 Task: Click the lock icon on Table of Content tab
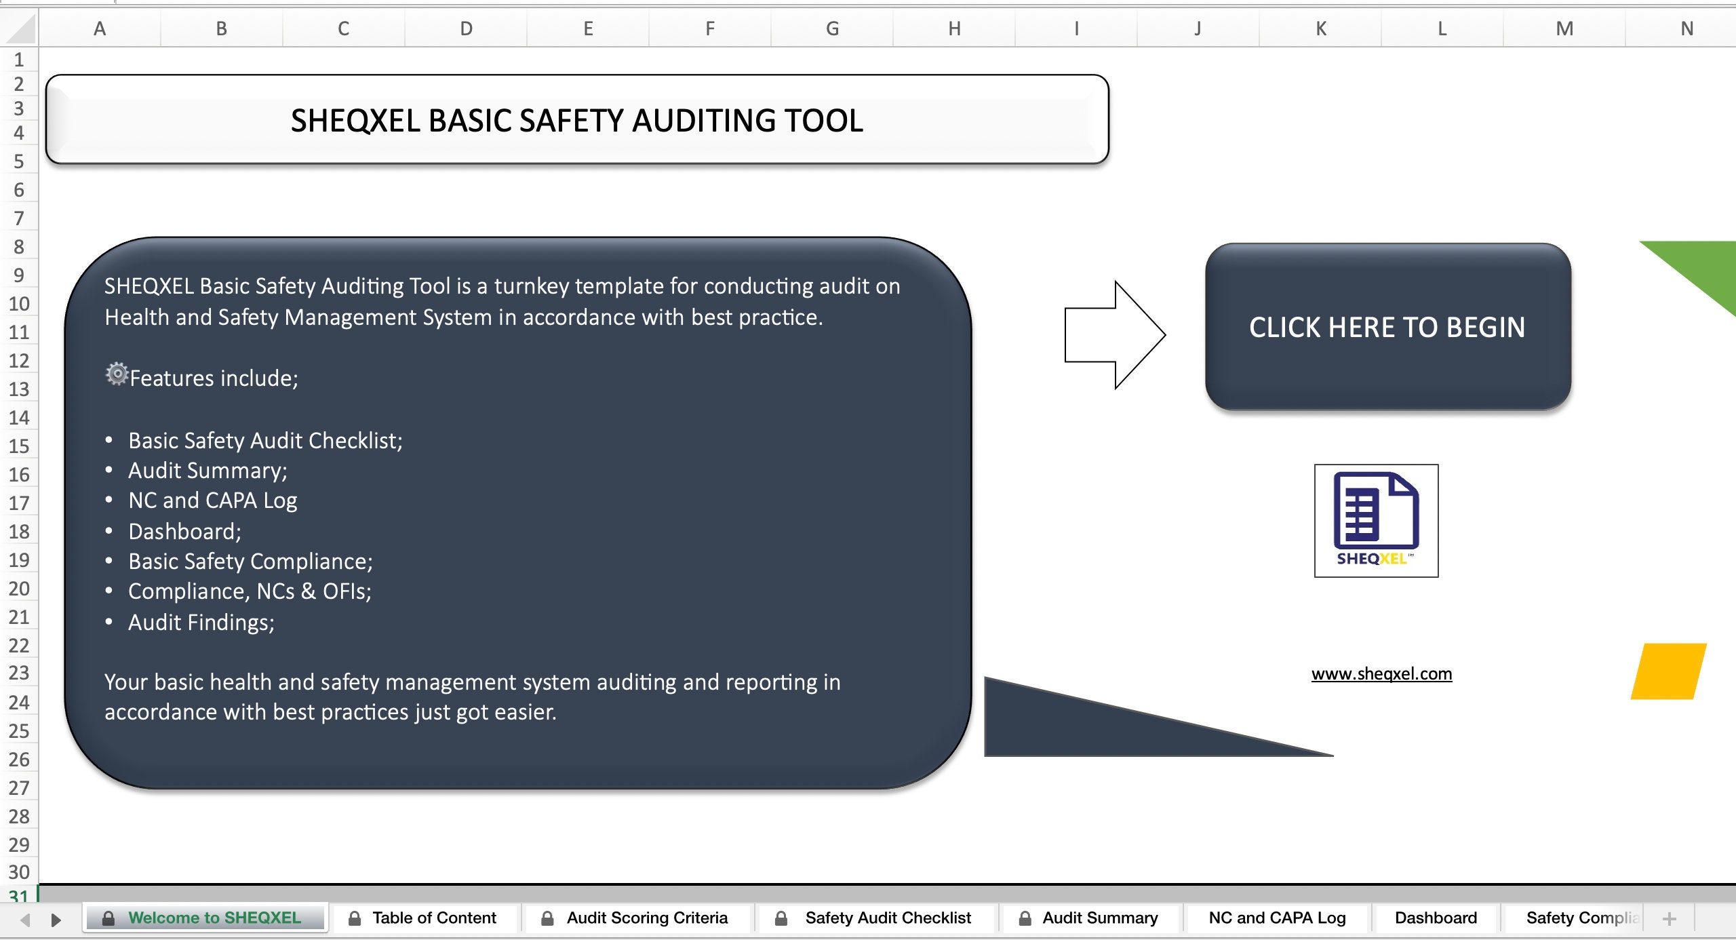click(x=355, y=918)
